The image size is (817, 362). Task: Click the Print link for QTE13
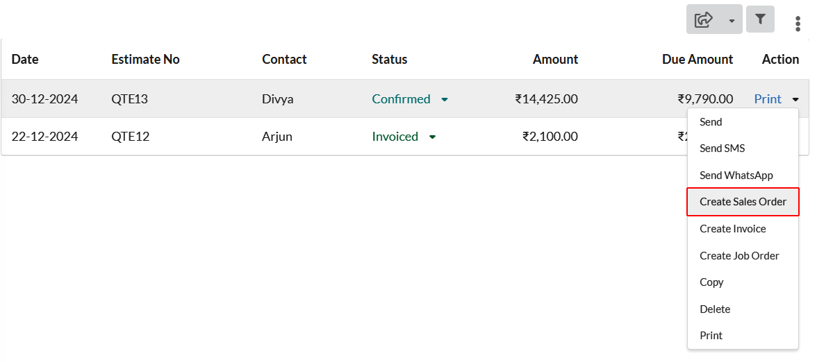768,98
